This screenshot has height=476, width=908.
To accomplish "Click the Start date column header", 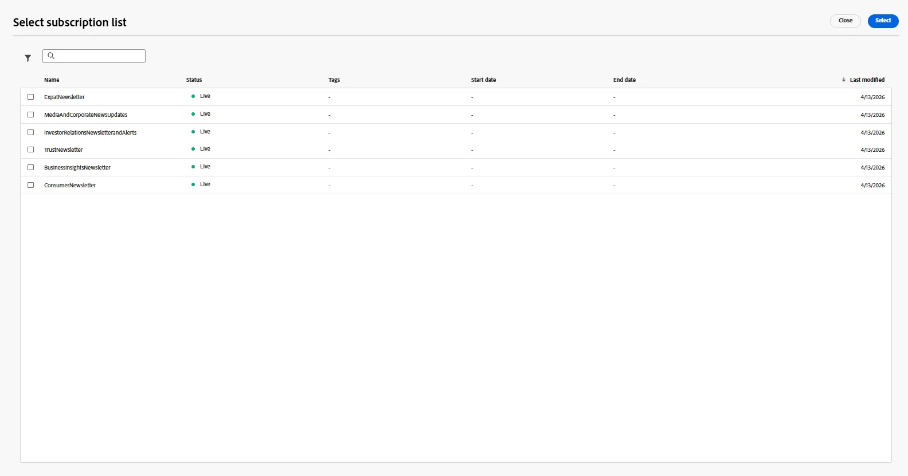I will click(483, 80).
